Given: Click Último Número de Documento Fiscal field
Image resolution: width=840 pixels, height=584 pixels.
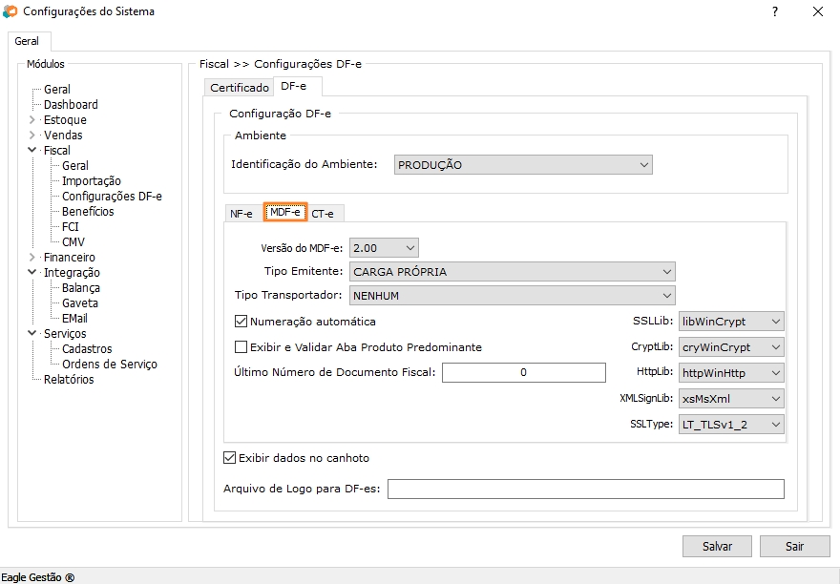Looking at the screenshot, I should 523,372.
